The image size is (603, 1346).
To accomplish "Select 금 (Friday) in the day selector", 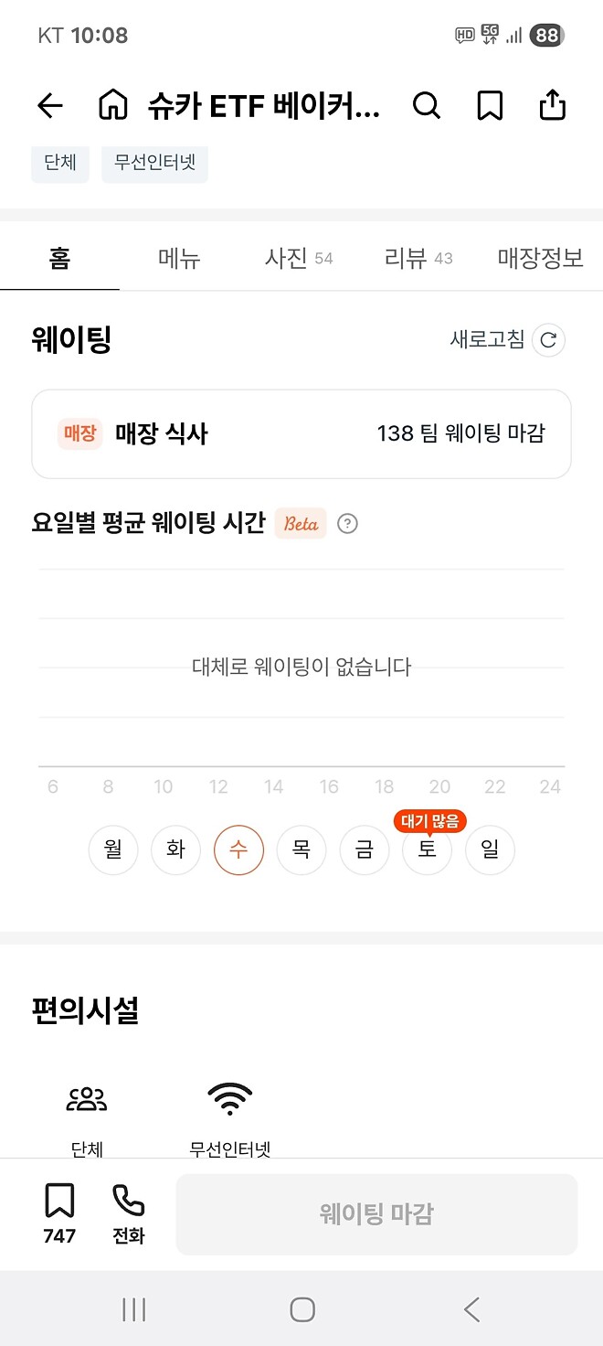I will pos(364,849).
